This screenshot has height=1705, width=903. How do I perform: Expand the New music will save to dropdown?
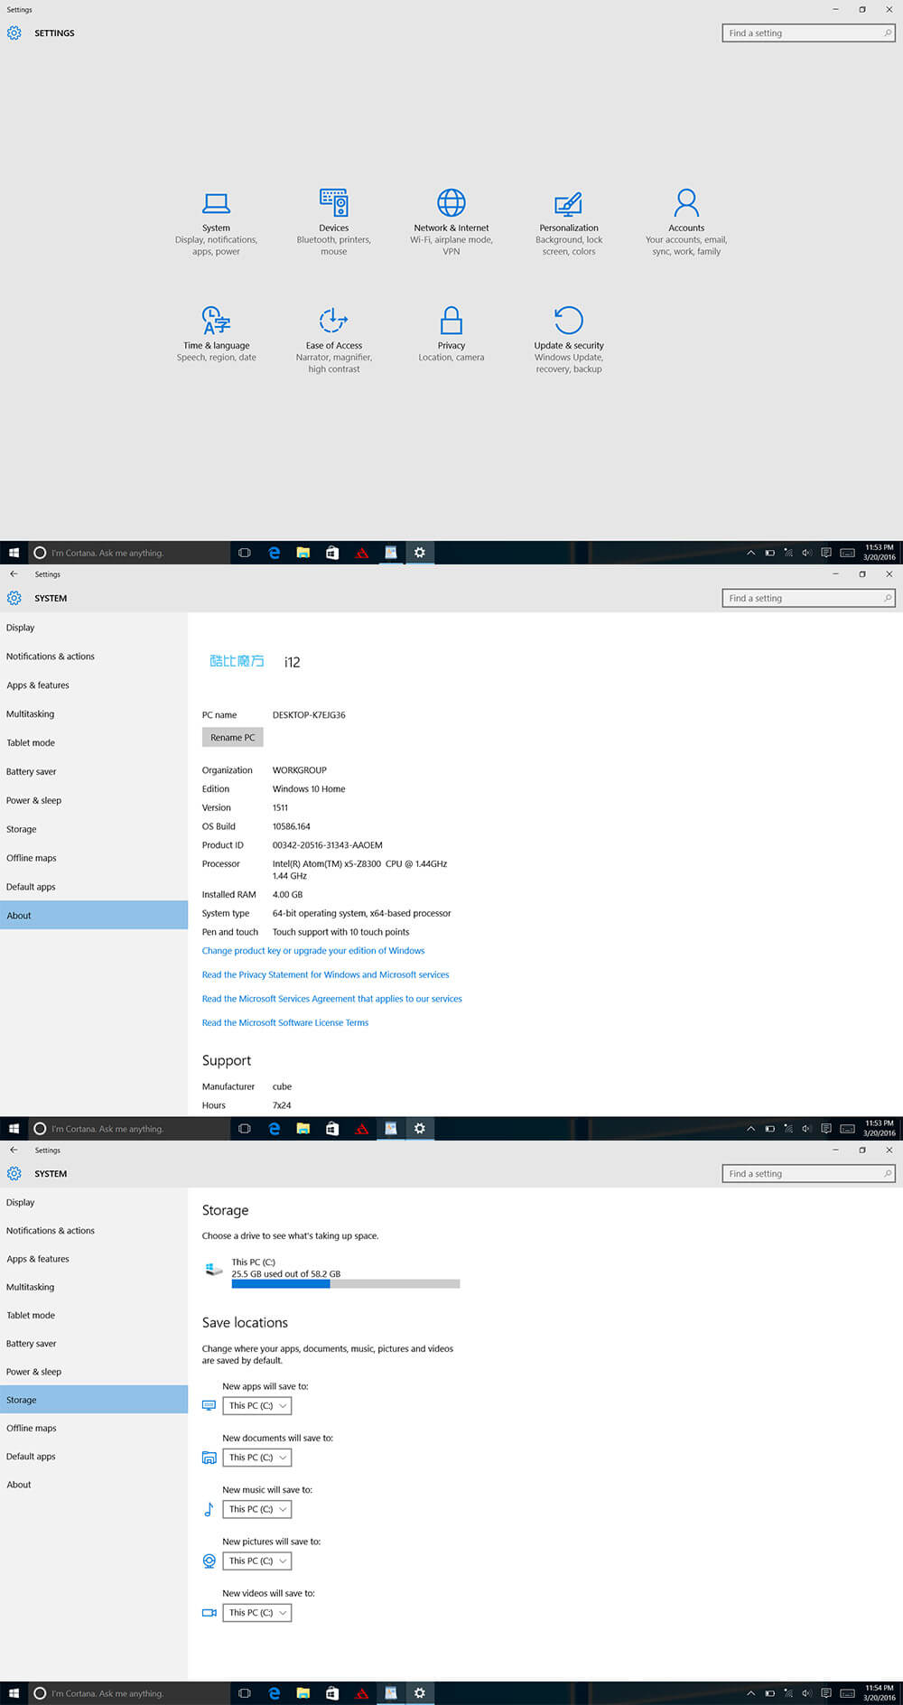coord(257,1509)
